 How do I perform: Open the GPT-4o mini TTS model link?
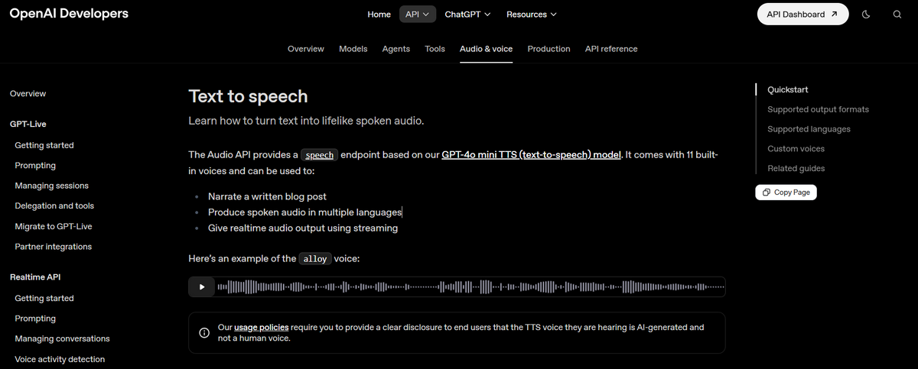(x=532, y=154)
